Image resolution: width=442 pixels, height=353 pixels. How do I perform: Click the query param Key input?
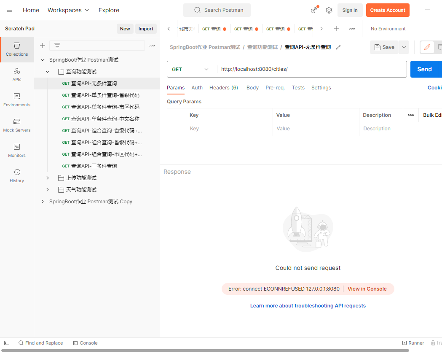coord(229,129)
